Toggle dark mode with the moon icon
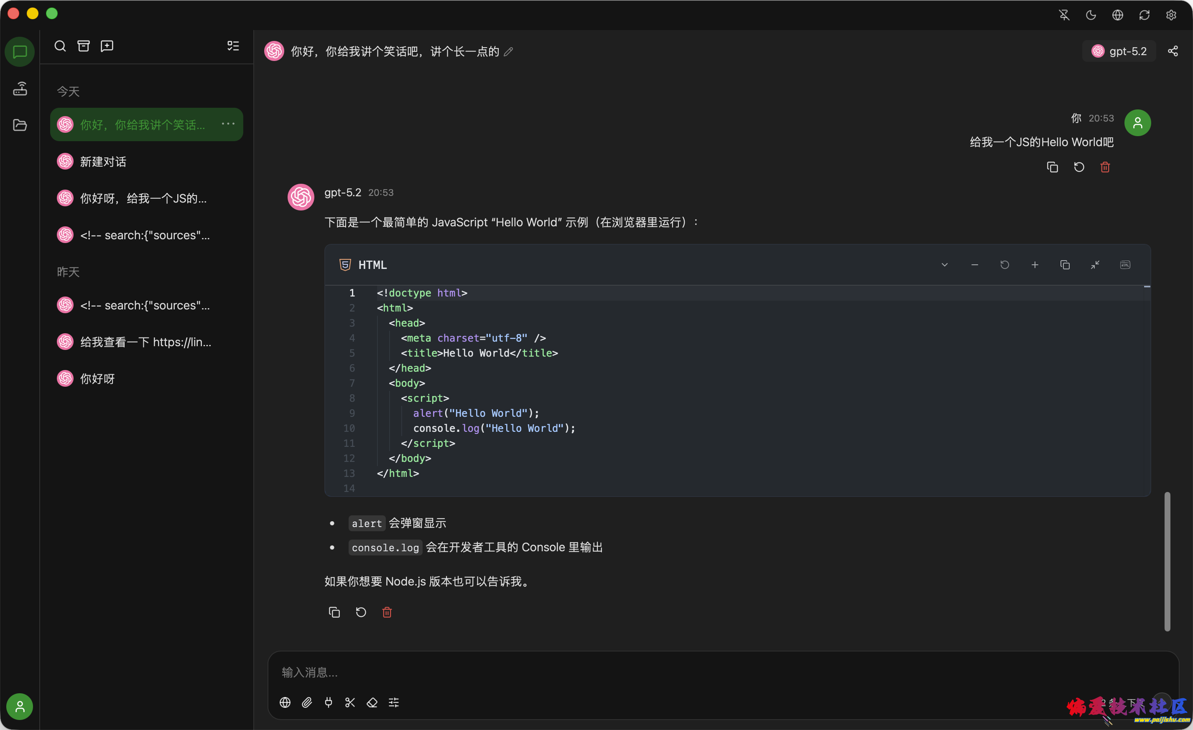This screenshot has width=1193, height=730. [x=1091, y=15]
